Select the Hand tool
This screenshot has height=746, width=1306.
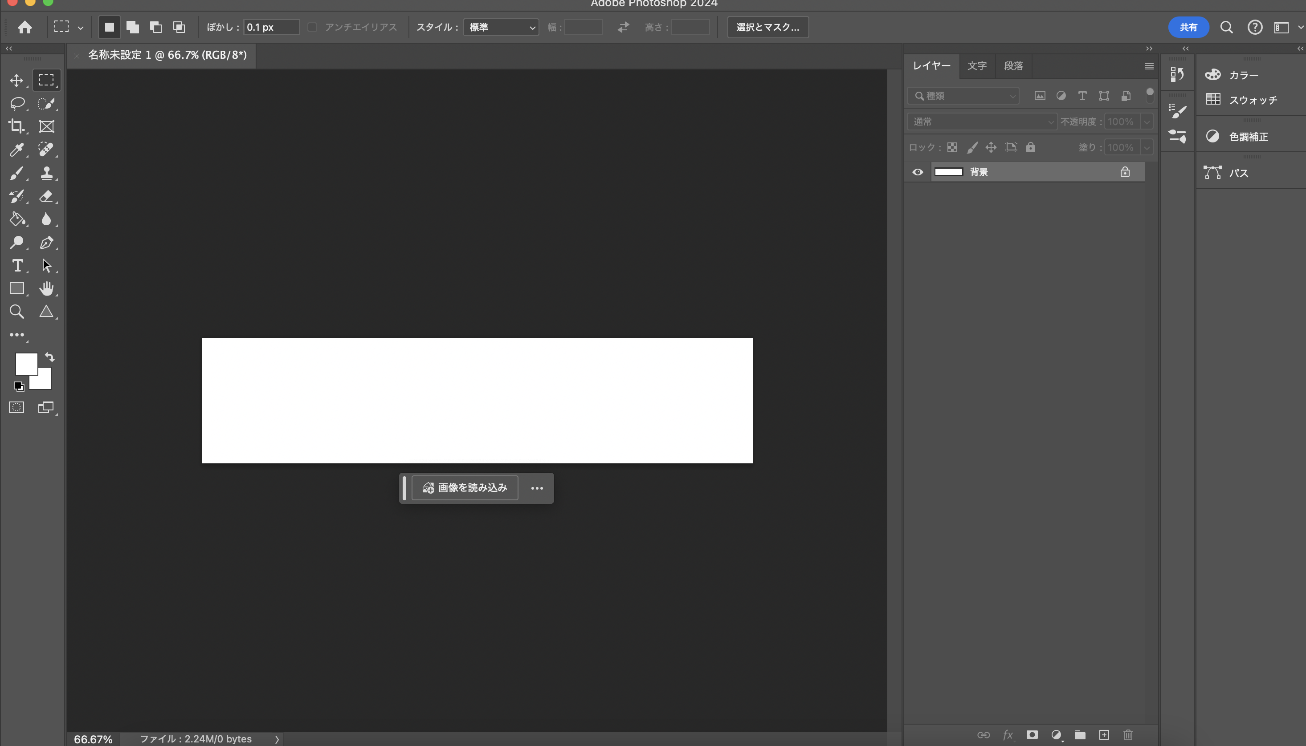pos(46,288)
